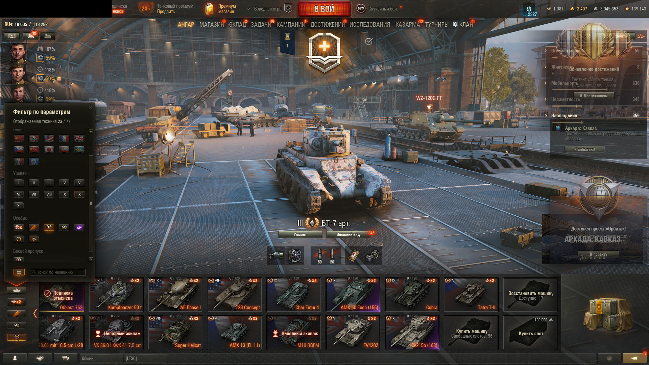Select the FV4202 tank thumbnail
The image size is (649, 365).
pyautogui.click(x=353, y=332)
